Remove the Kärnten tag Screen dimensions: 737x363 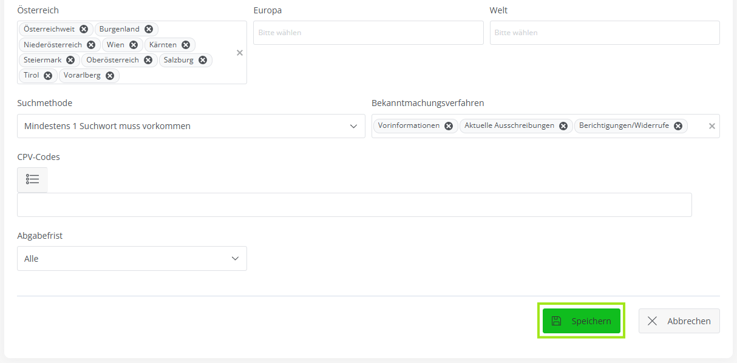186,45
